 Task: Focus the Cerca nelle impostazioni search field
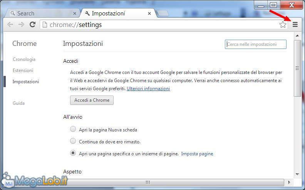(x=256, y=44)
